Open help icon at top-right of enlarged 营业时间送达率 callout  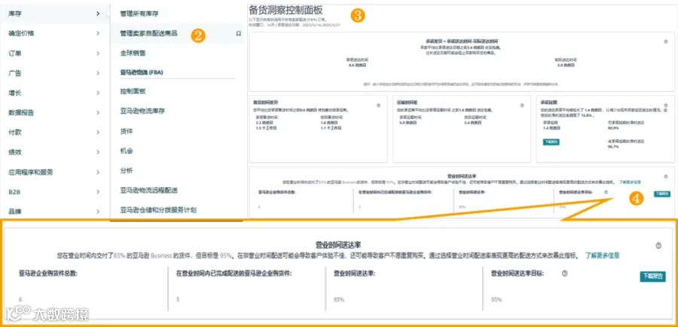(658, 246)
